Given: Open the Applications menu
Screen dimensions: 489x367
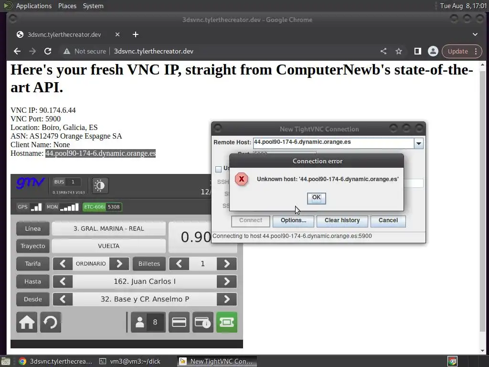Looking at the screenshot, I should [x=34, y=6].
